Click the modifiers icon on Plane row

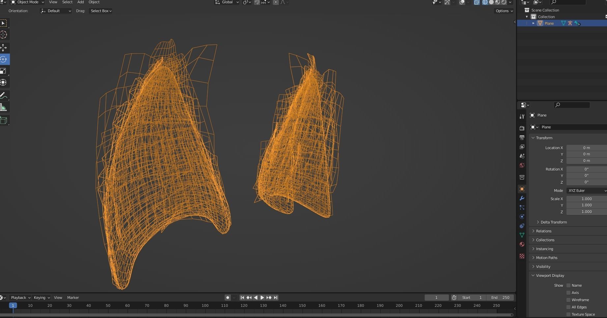(x=577, y=23)
